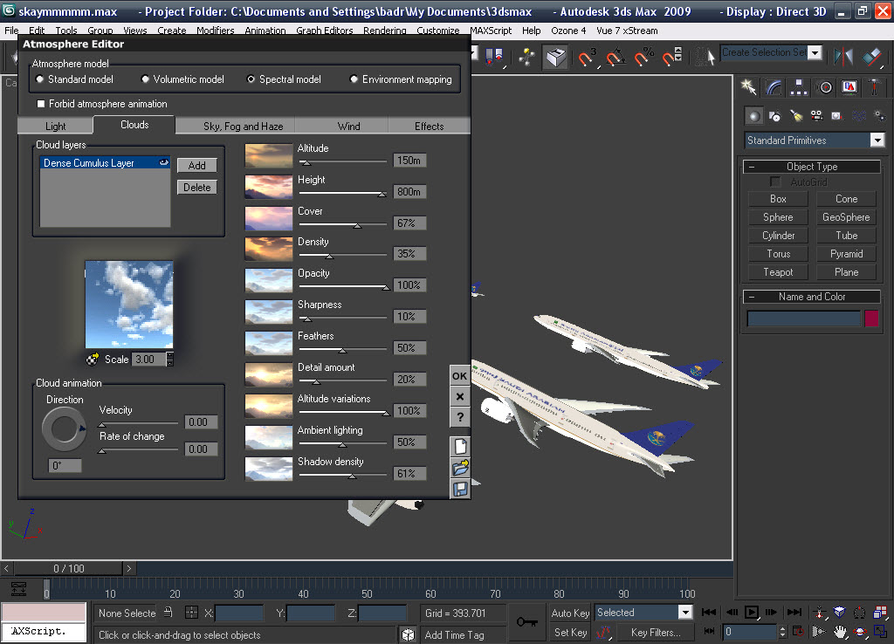Viewport: 894px width, 644px height.
Task: Toggle the Set Key animation mode
Action: [570, 632]
